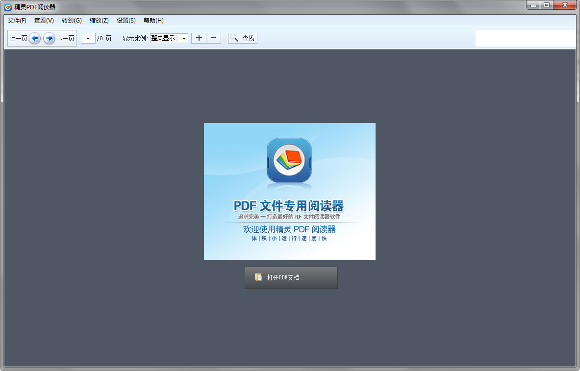Expand the 缩放(Z) zoom menu

[99, 20]
